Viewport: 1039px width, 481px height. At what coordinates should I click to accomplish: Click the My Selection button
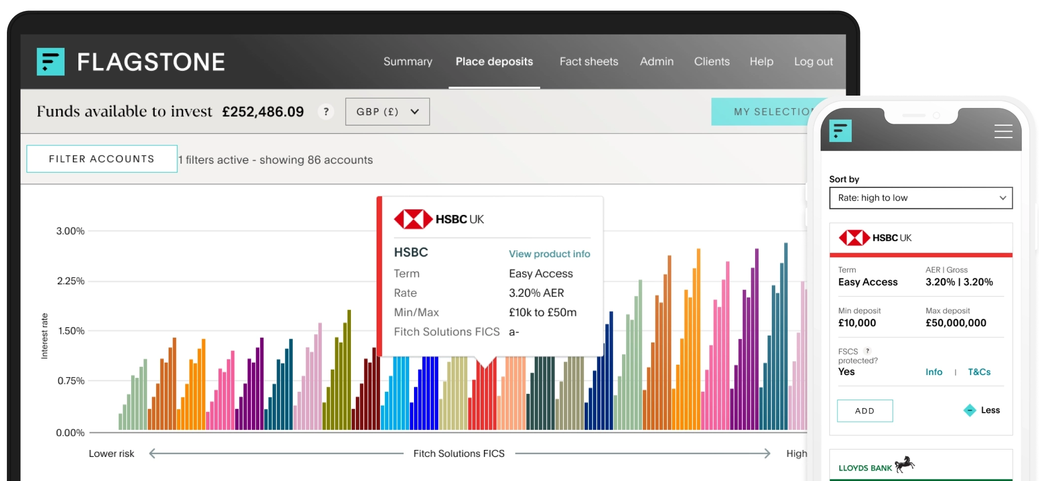[x=769, y=112]
